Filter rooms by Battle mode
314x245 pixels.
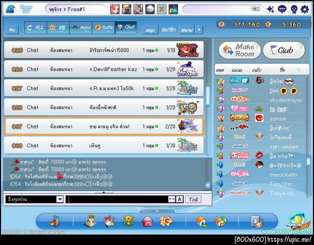[104, 28]
